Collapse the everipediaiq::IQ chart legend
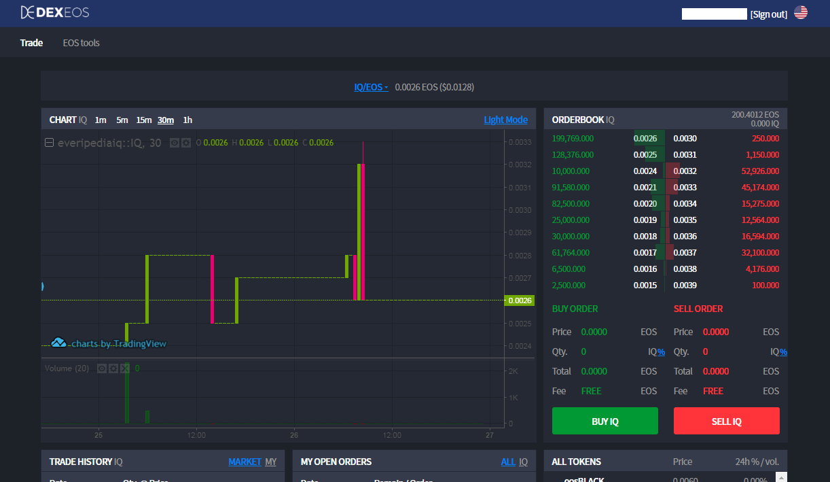 [49, 143]
